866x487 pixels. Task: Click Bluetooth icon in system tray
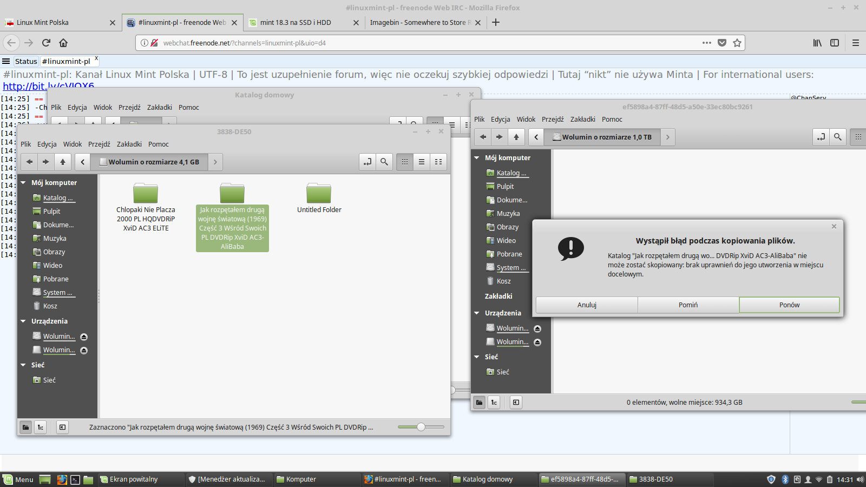(785, 479)
